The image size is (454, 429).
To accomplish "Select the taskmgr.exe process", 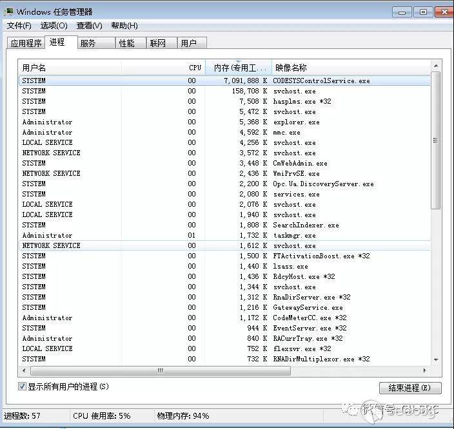I will 224,235.
